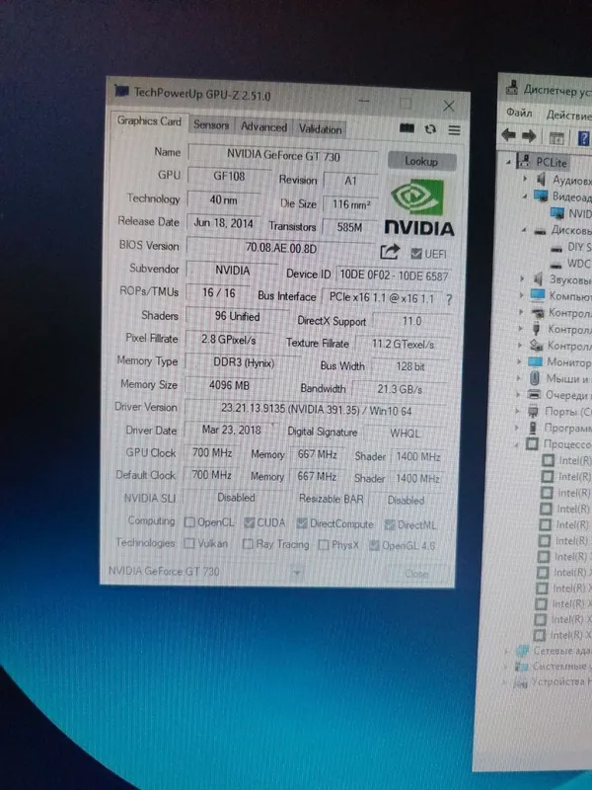Toggle the PhysX checkbox
Viewport: 592px width, 790px height.
(x=324, y=545)
